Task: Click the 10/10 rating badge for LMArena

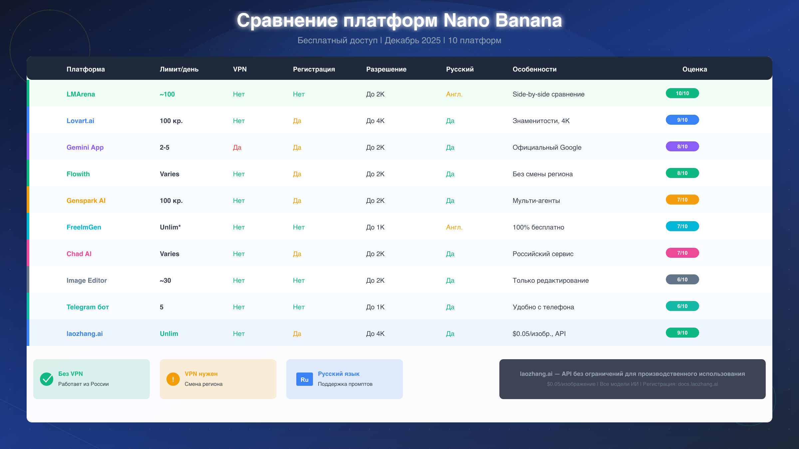Action: pyautogui.click(x=682, y=93)
